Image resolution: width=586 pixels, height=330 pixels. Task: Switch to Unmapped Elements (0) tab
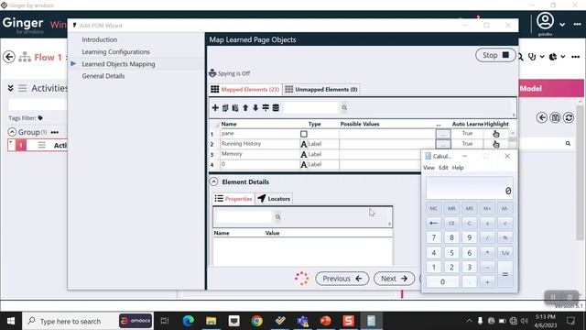click(321, 90)
